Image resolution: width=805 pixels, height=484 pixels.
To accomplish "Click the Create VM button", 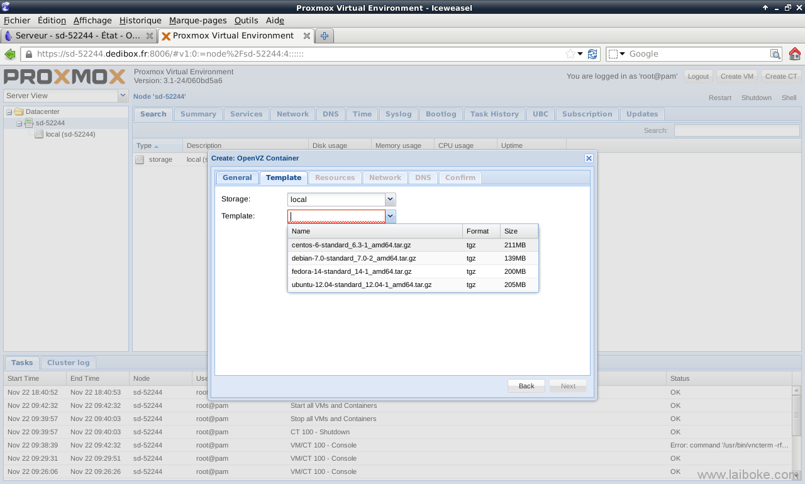I will [x=737, y=76].
